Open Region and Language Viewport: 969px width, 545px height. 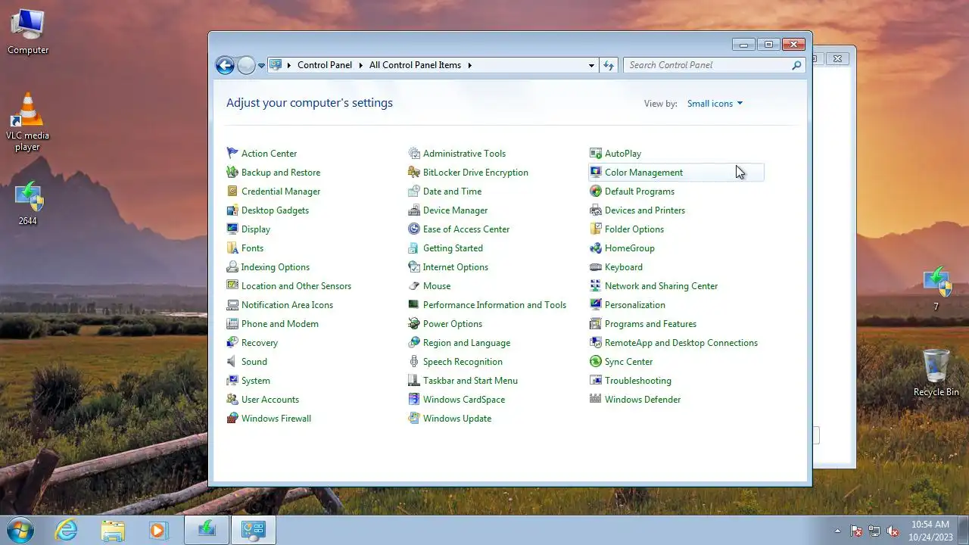pos(466,342)
